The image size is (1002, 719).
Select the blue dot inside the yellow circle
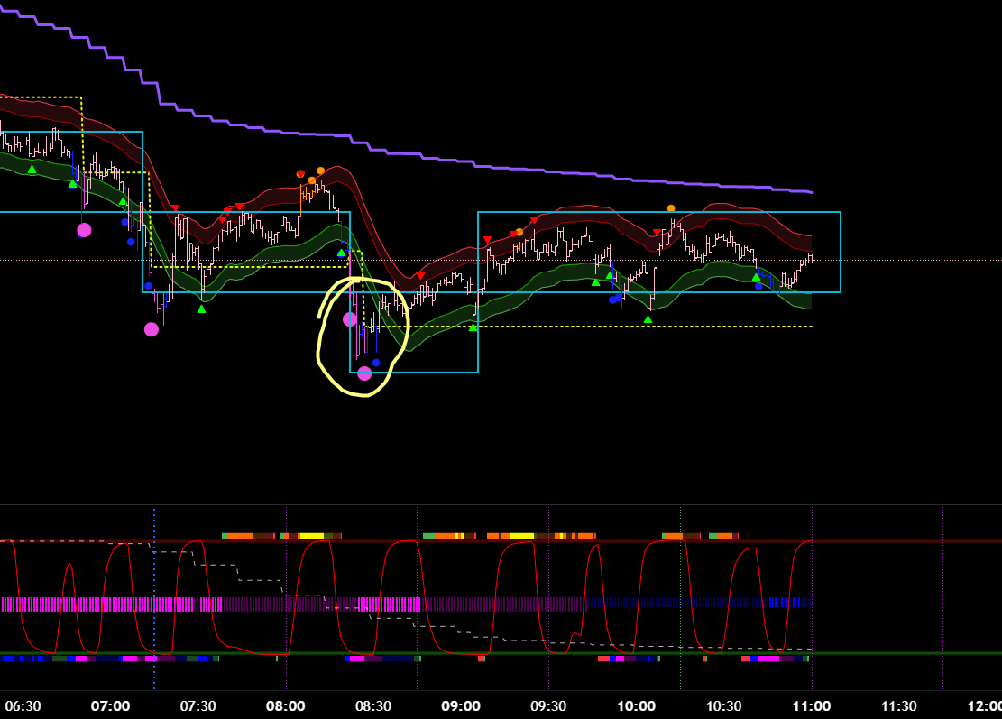(x=376, y=363)
